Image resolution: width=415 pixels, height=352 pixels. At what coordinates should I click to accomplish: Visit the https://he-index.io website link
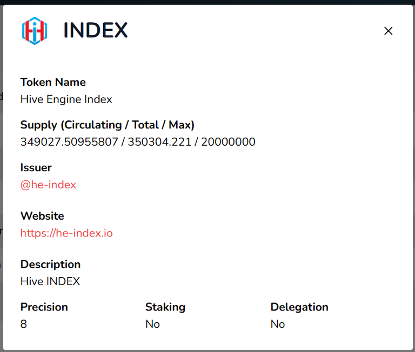tap(66, 233)
